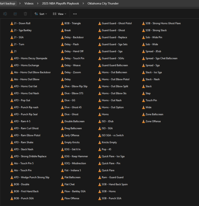Click VLC icon of ISO - JDub
The height and width of the screenshot is (206, 199).
pyautogui.click(x=100, y=122)
